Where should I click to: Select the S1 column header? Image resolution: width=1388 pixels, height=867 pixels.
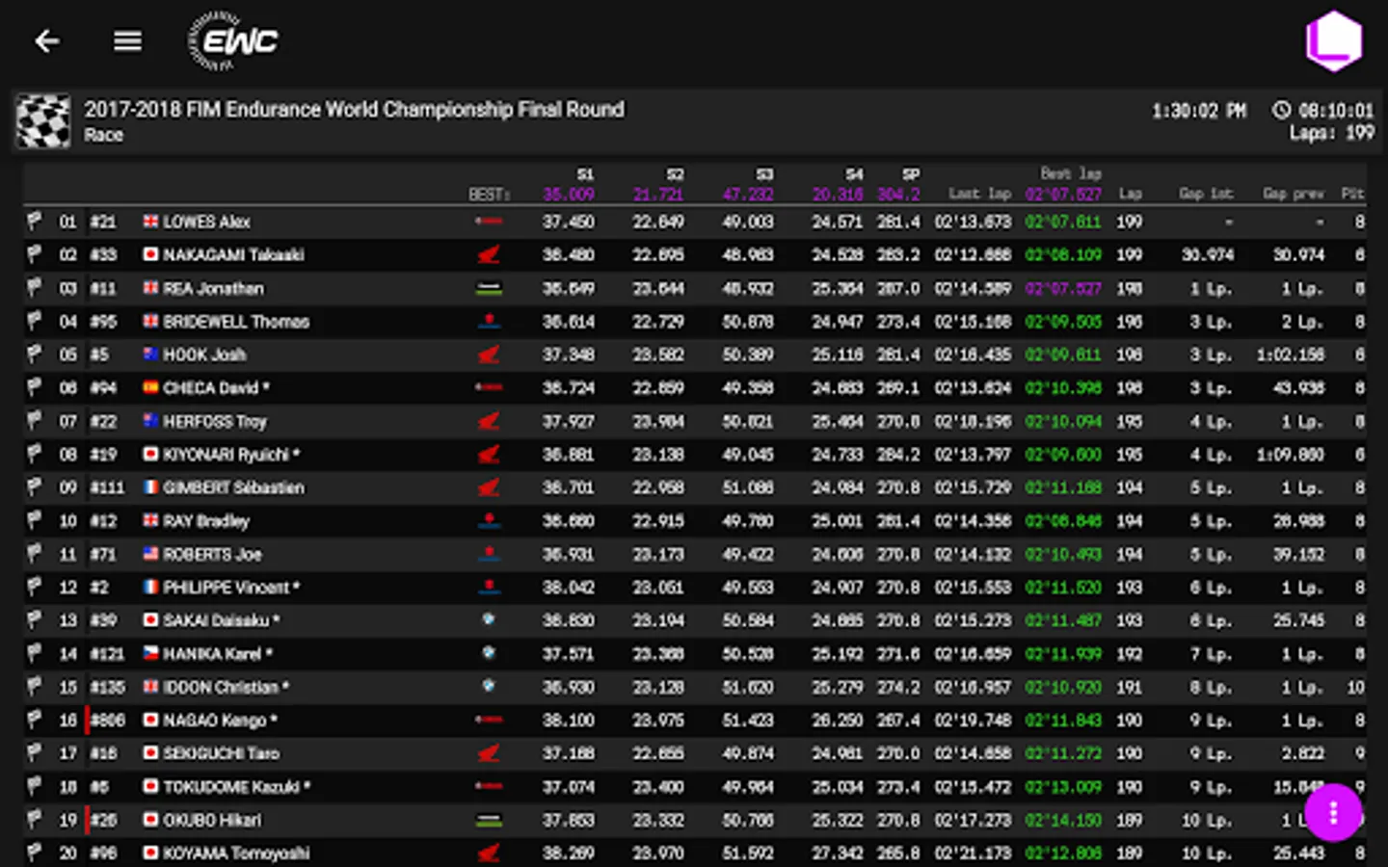(585, 174)
